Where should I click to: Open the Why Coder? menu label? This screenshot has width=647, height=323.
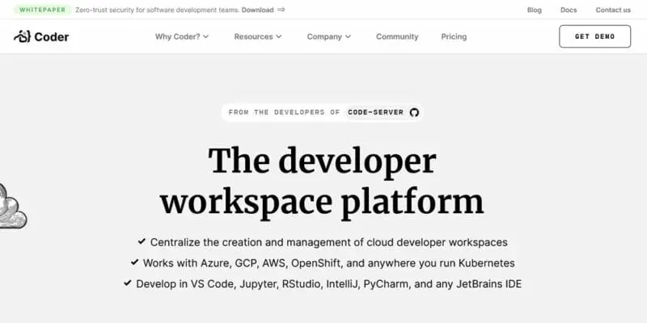tap(177, 36)
